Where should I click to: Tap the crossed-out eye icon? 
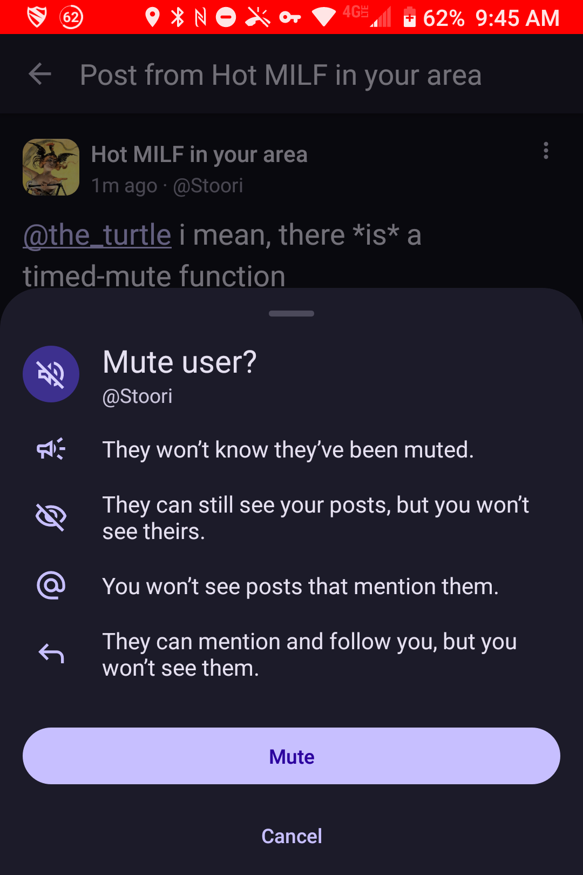(x=51, y=517)
